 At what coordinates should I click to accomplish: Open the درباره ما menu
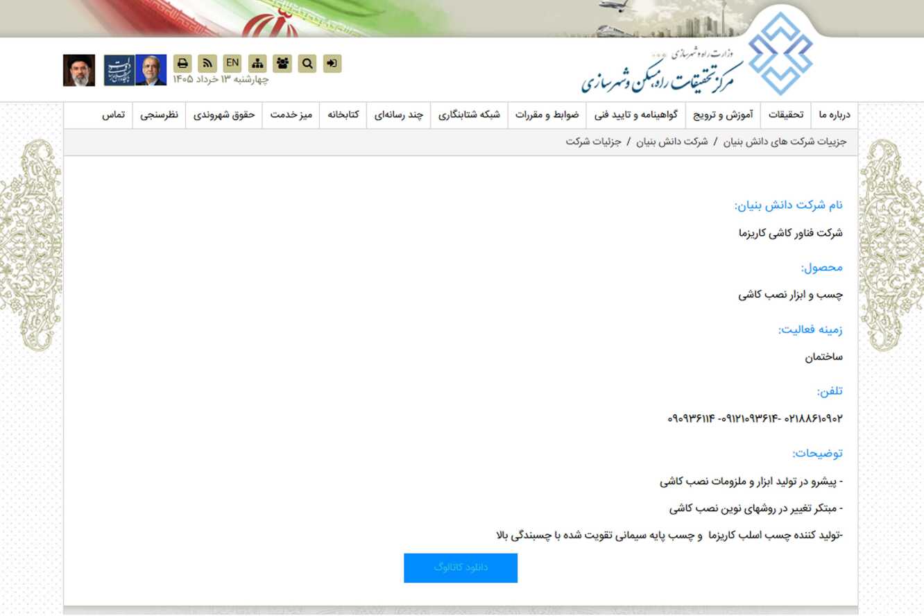pyautogui.click(x=834, y=115)
